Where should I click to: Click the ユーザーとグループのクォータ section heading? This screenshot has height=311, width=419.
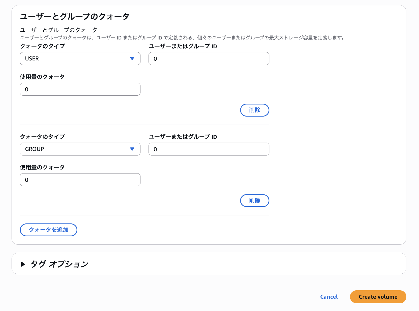pyautogui.click(x=75, y=17)
